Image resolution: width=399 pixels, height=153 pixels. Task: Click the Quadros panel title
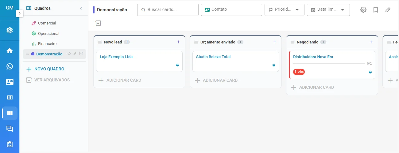tap(42, 8)
